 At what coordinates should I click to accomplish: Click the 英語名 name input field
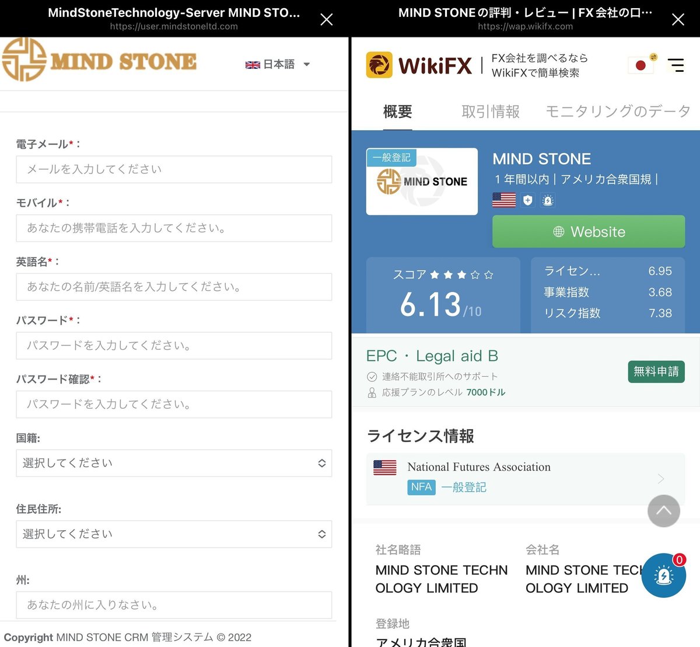pos(174,287)
